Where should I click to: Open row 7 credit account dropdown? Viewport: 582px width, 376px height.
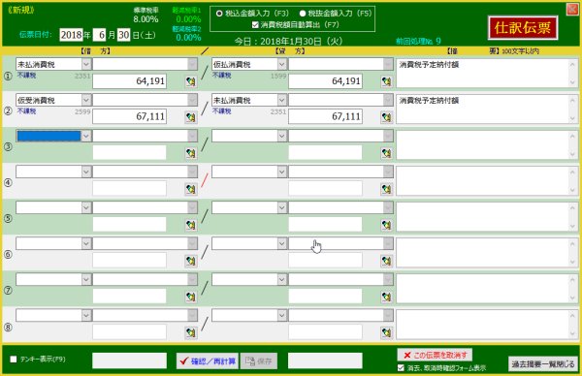281,279
